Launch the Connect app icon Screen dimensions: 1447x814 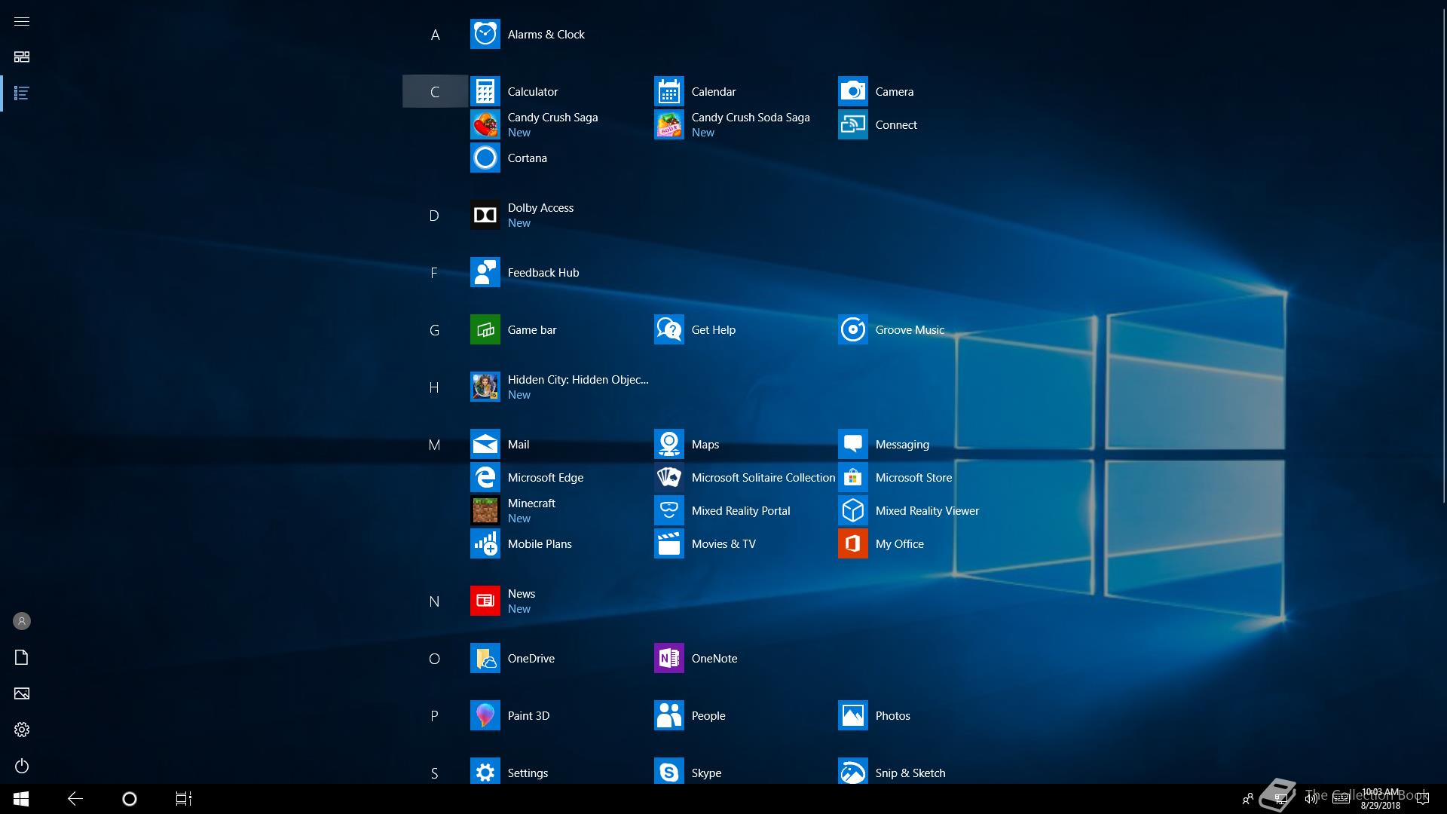coord(852,124)
